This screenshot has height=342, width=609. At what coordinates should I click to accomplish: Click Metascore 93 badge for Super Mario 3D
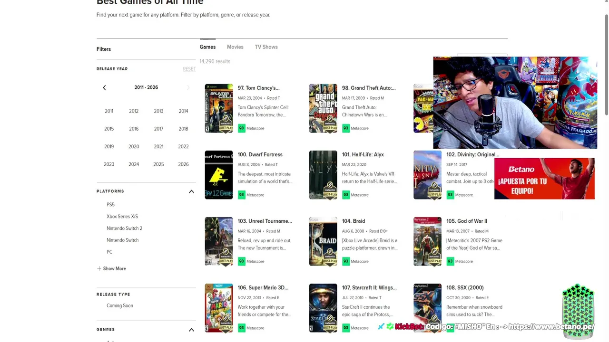(241, 328)
